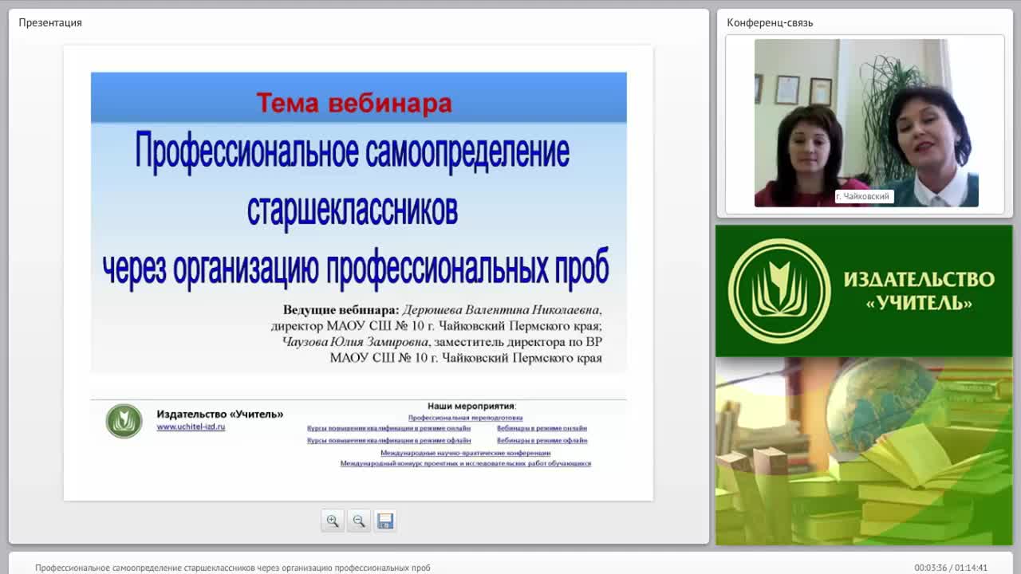Open the Вебинары в режиме офлайн link
The image size is (1021, 574).
542,440
